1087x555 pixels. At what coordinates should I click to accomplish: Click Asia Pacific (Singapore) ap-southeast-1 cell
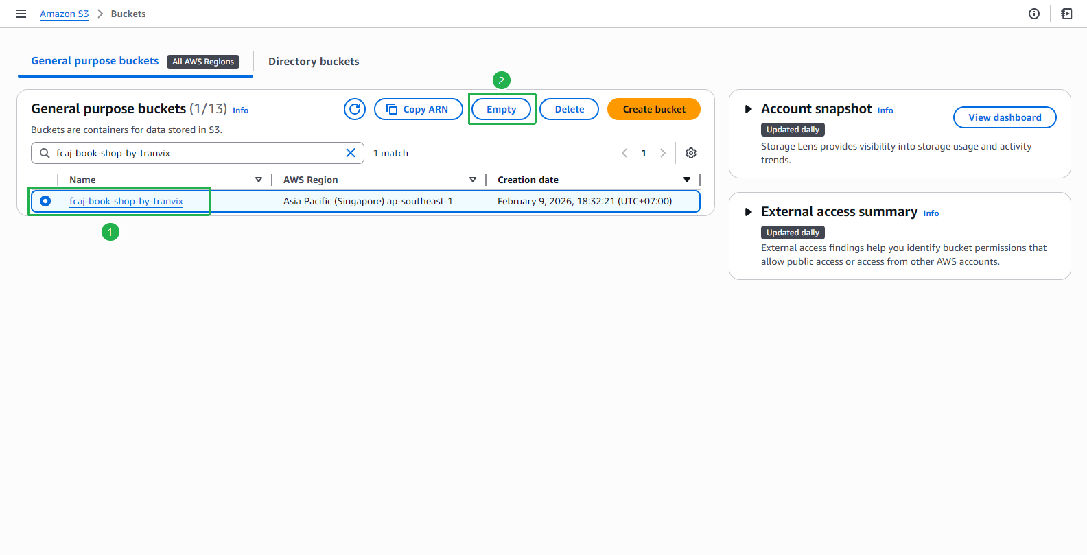pos(368,201)
